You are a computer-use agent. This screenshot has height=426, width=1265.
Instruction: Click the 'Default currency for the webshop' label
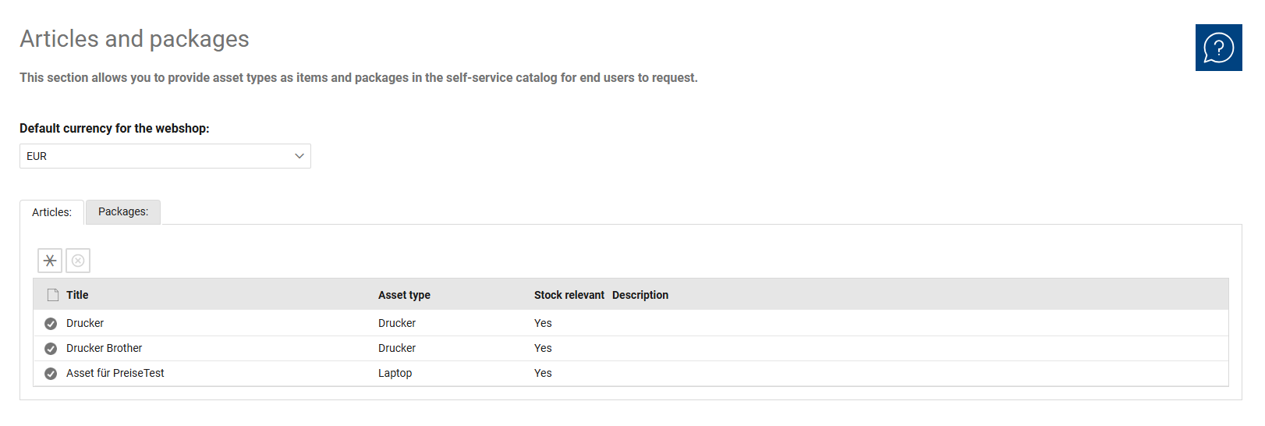(x=115, y=128)
